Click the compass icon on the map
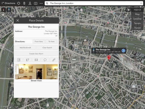145x109 pixels. click(4, 10)
